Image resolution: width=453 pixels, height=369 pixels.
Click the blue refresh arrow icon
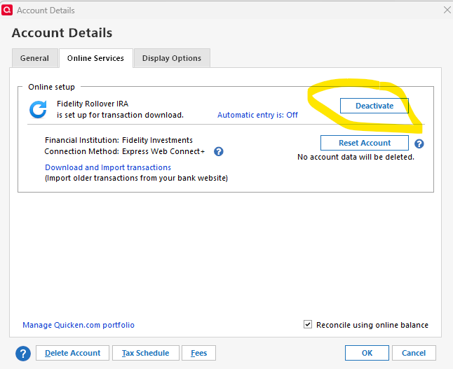[x=38, y=110]
